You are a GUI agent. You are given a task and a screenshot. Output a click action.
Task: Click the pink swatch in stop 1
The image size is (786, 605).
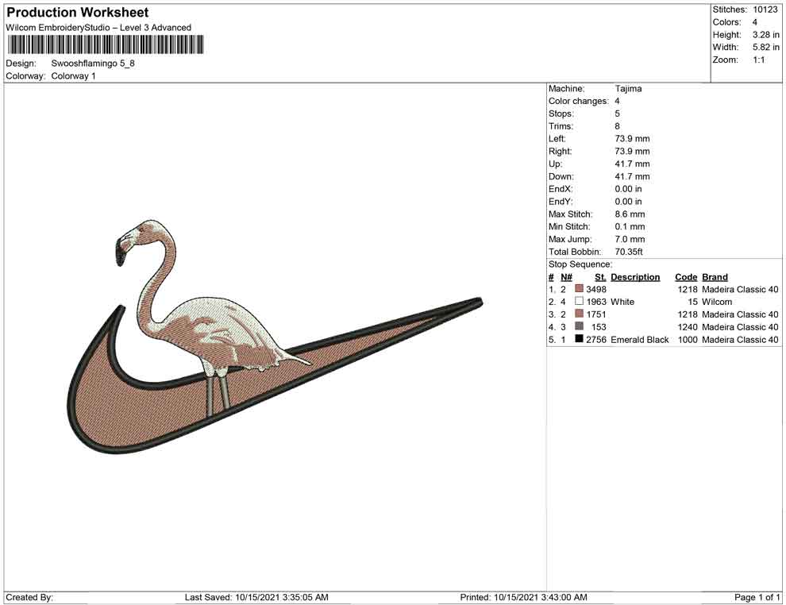pyautogui.click(x=579, y=289)
